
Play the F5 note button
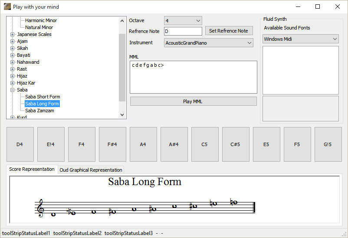coord(297,144)
